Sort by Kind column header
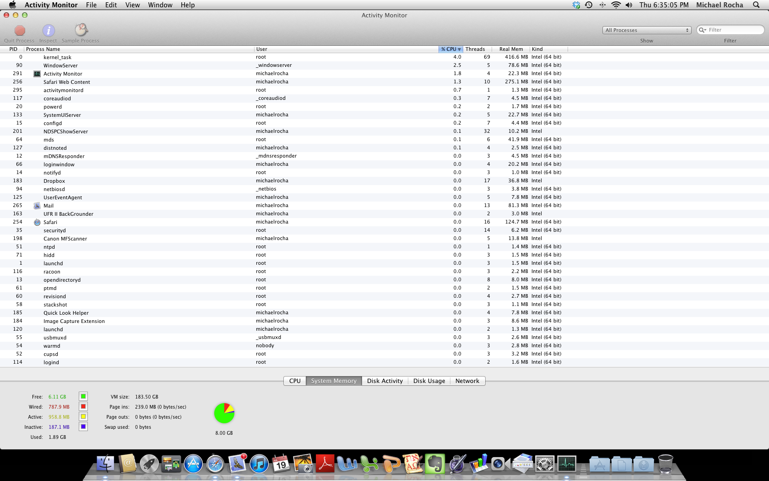Image resolution: width=769 pixels, height=481 pixels. pyautogui.click(x=549, y=49)
